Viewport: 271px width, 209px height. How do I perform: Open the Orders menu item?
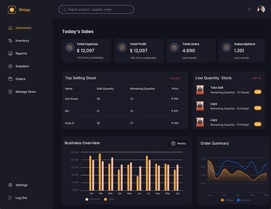(17, 79)
